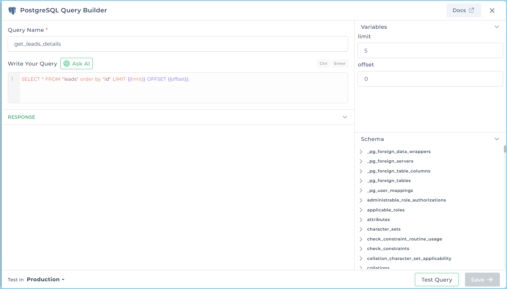Expand the applicable_roles table chevron
507x289 pixels.
[x=361, y=210]
